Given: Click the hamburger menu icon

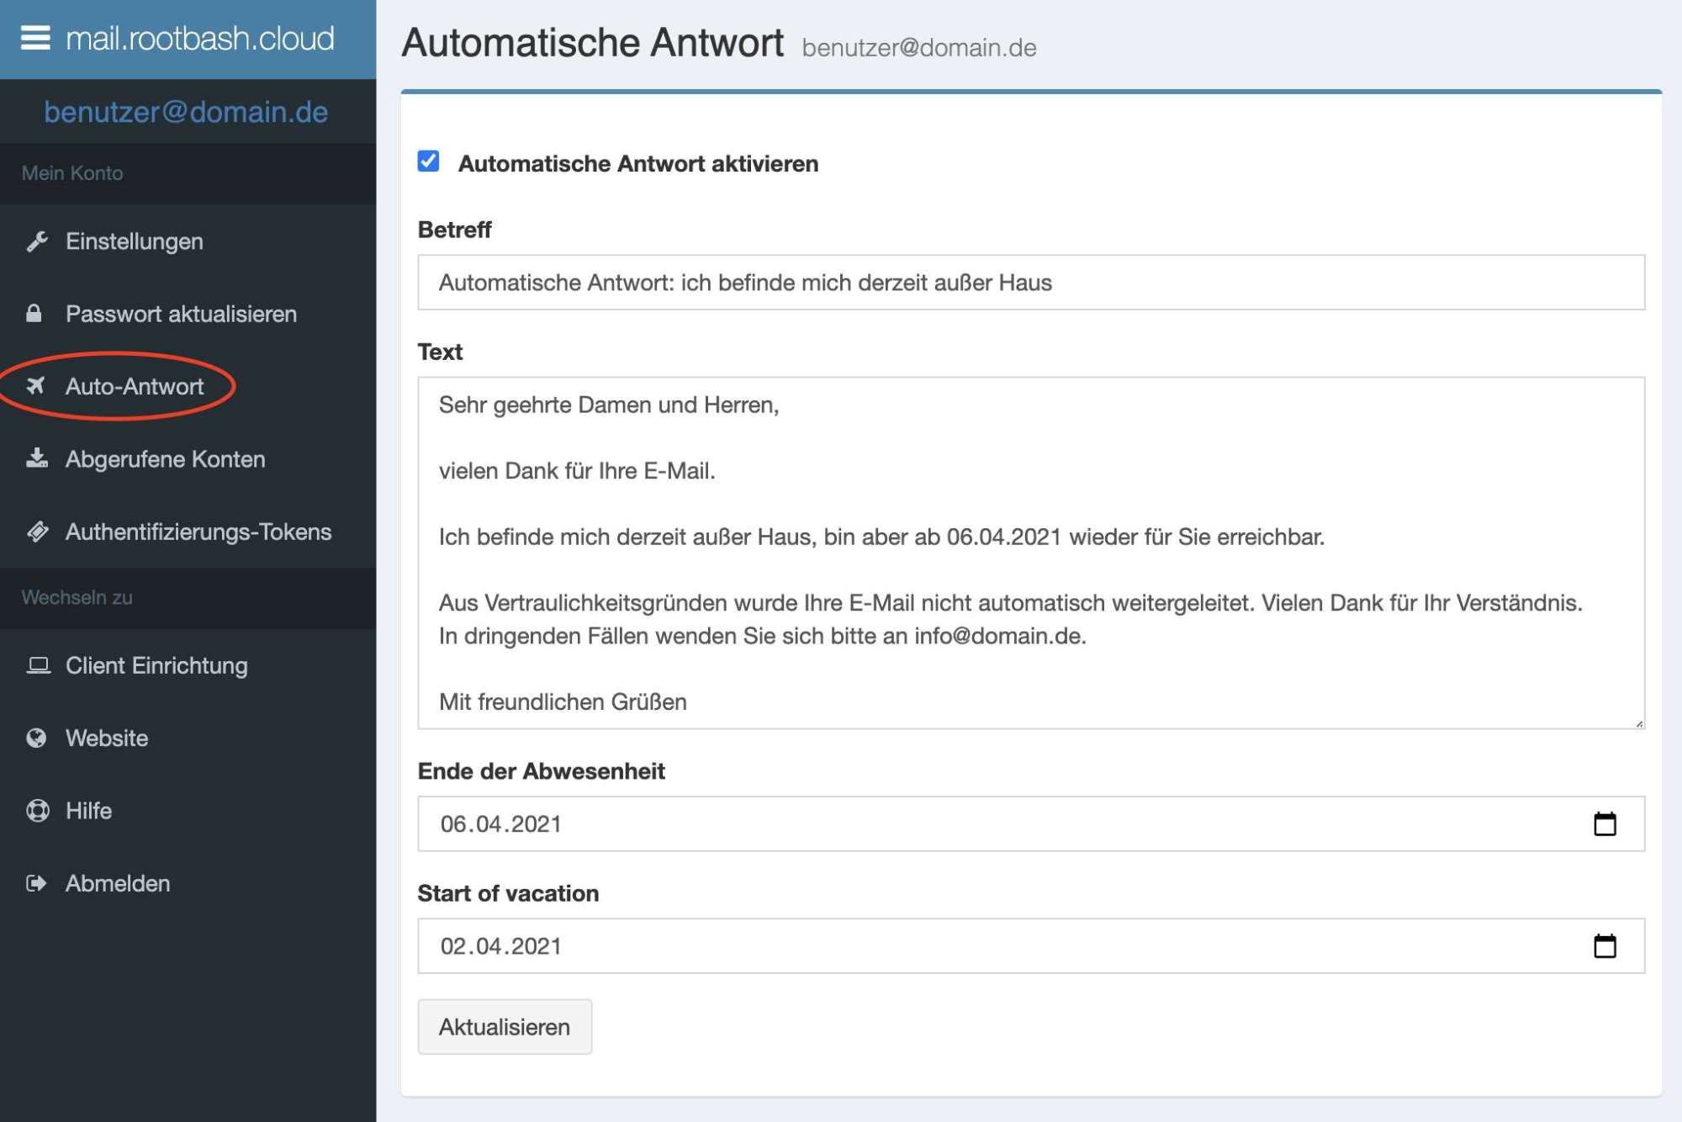Looking at the screenshot, I should point(34,38).
